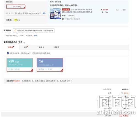The height and width of the screenshot is (117, 138).
Task: Click the info icon beside 运费 amount
Action: coord(122,93)
